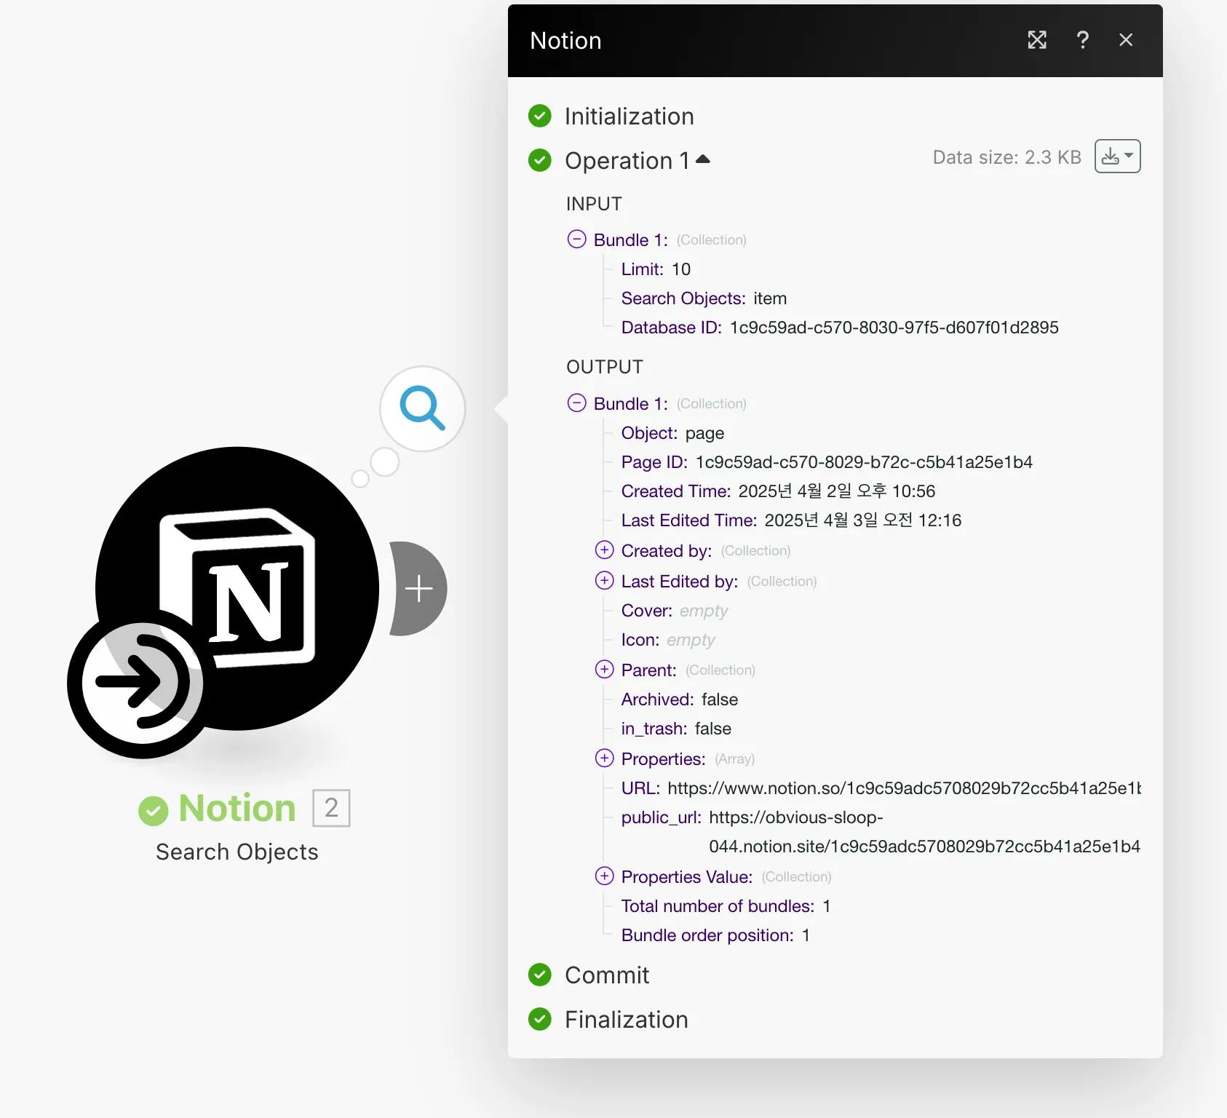Collapse Operation 1 with the arrow
This screenshot has width=1227, height=1118.
702,159
